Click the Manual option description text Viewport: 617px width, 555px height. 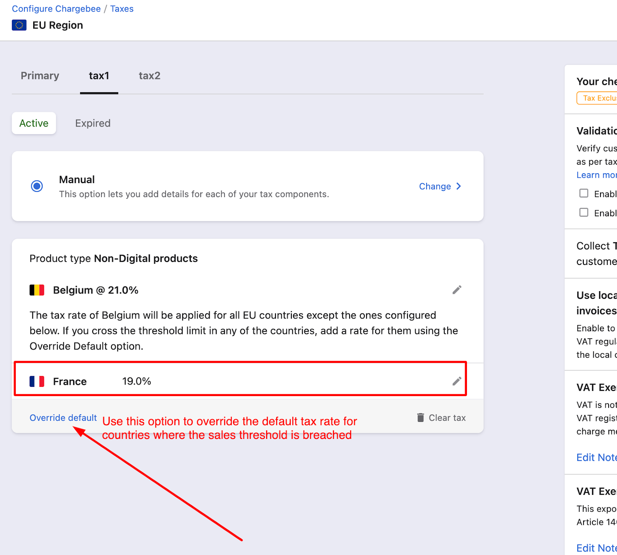pyautogui.click(x=194, y=194)
